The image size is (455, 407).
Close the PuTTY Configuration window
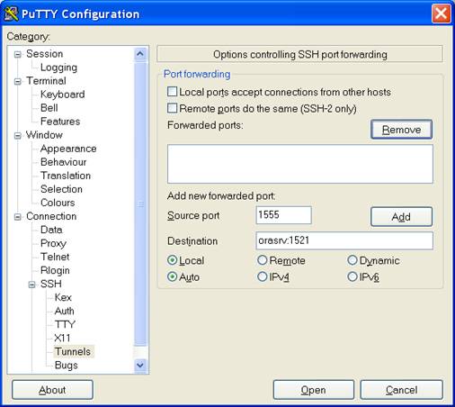(x=441, y=14)
